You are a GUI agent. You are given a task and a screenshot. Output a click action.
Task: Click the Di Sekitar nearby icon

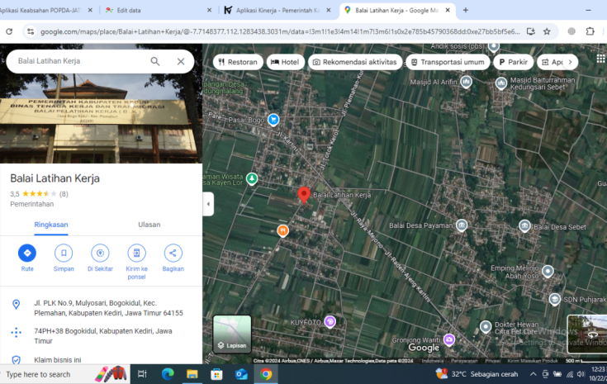100,253
